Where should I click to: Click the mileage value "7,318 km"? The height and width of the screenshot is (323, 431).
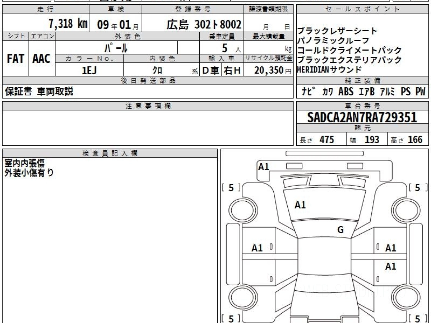(x=68, y=24)
